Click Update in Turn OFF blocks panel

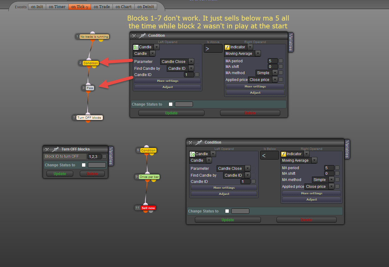pyautogui.click(x=60, y=174)
